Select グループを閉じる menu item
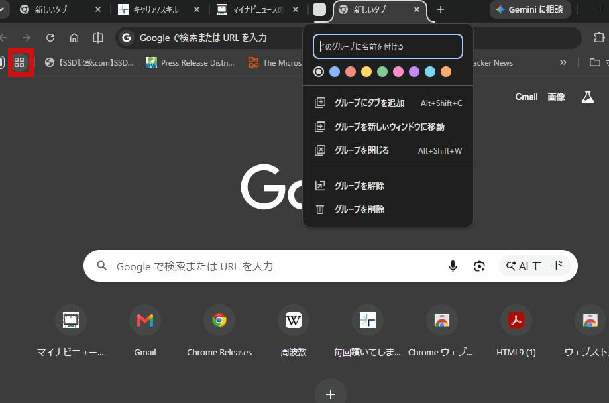Viewport: 609px width, 403px height. point(388,150)
